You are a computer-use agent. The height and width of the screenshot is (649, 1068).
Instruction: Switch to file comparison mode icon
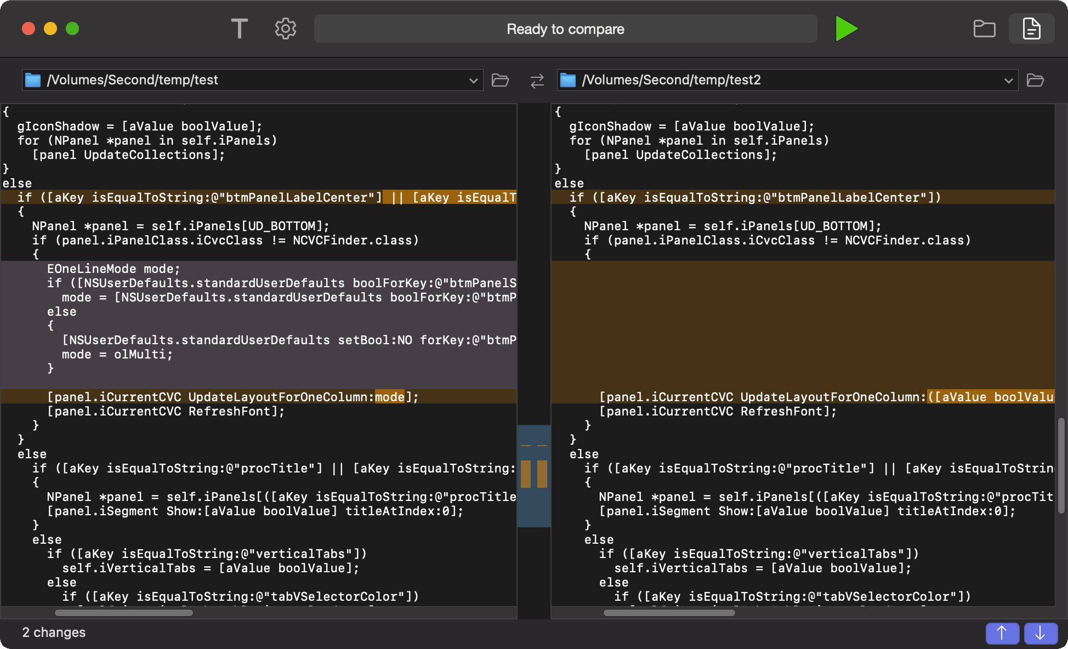point(1031,29)
